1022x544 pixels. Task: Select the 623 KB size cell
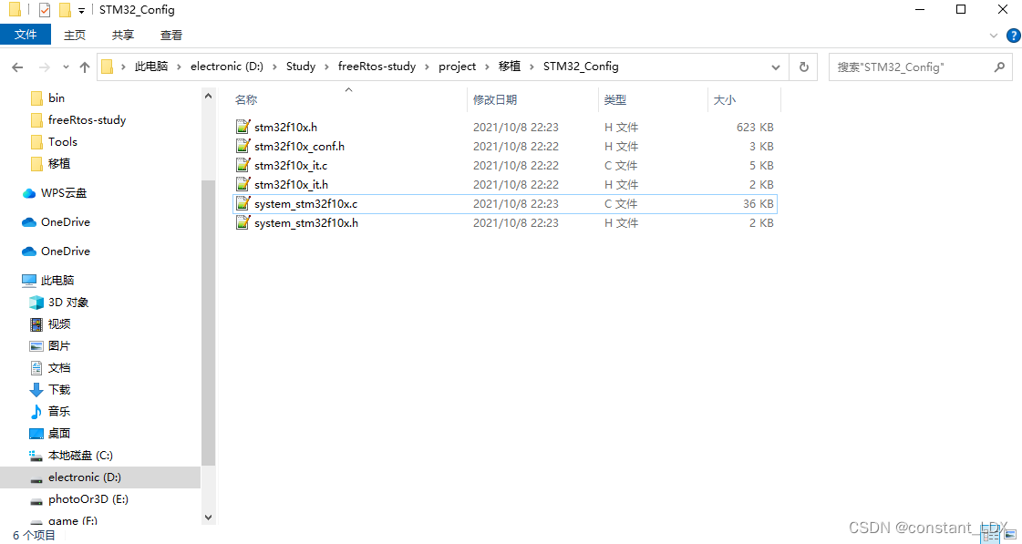click(755, 127)
